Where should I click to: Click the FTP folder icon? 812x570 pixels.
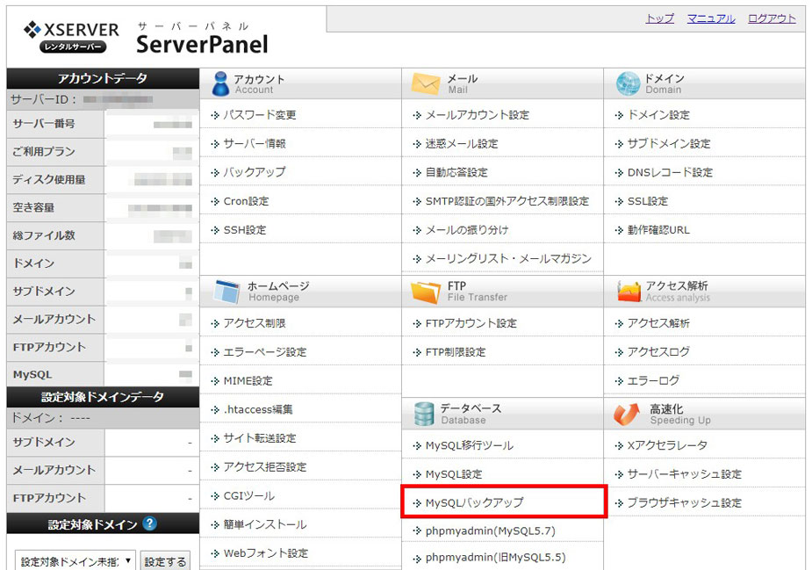[425, 292]
